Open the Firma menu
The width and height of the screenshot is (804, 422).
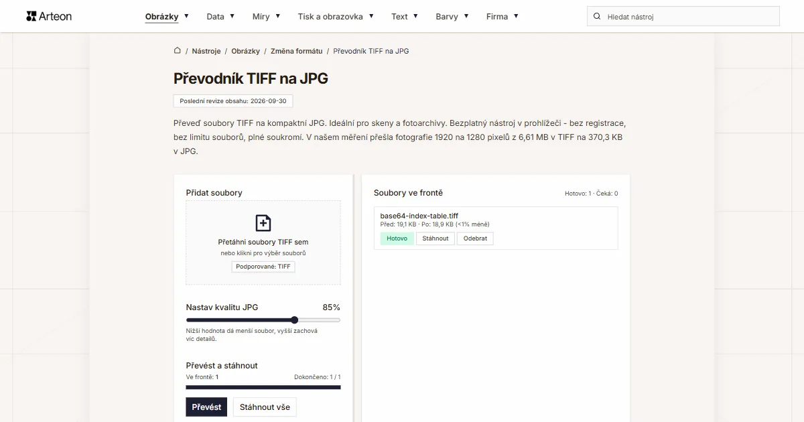pyautogui.click(x=503, y=16)
